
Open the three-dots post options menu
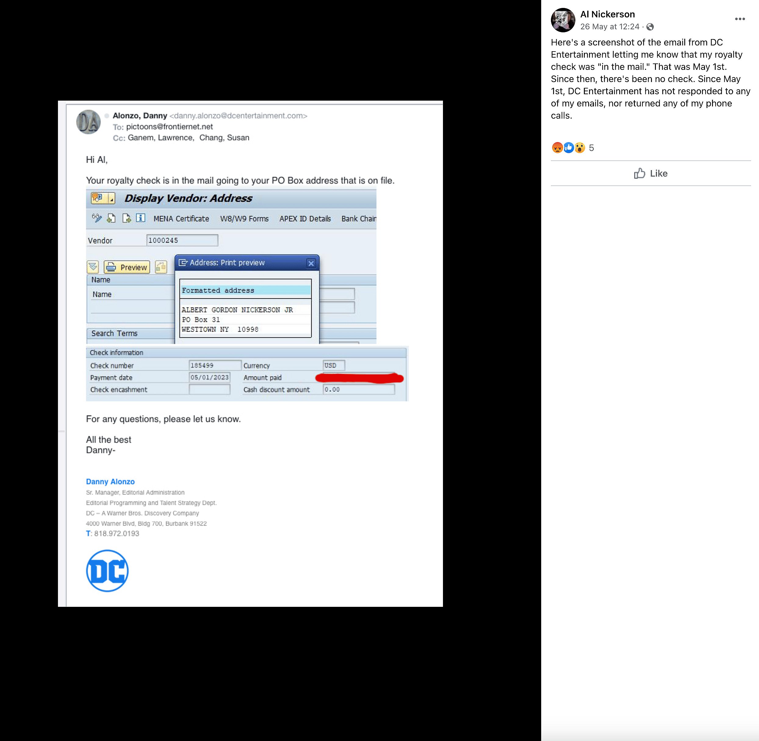(x=739, y=19)
